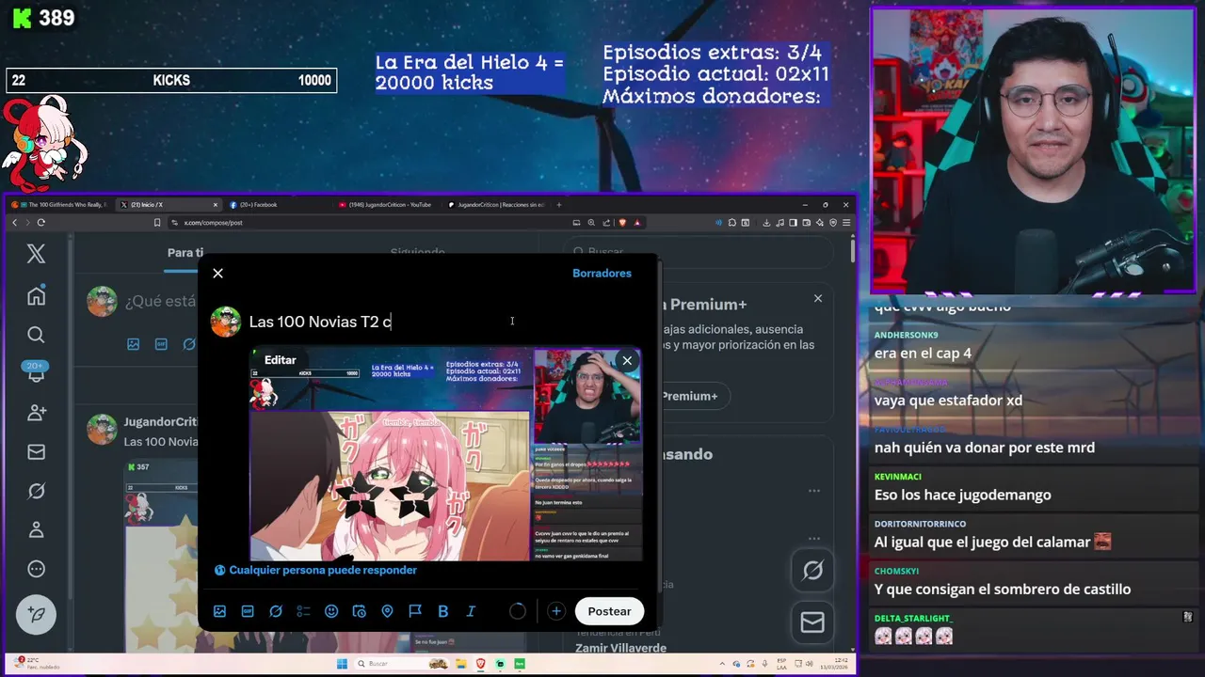1205x677 pixels.
Task: Reload the page in browser
Action: point(40,223)
